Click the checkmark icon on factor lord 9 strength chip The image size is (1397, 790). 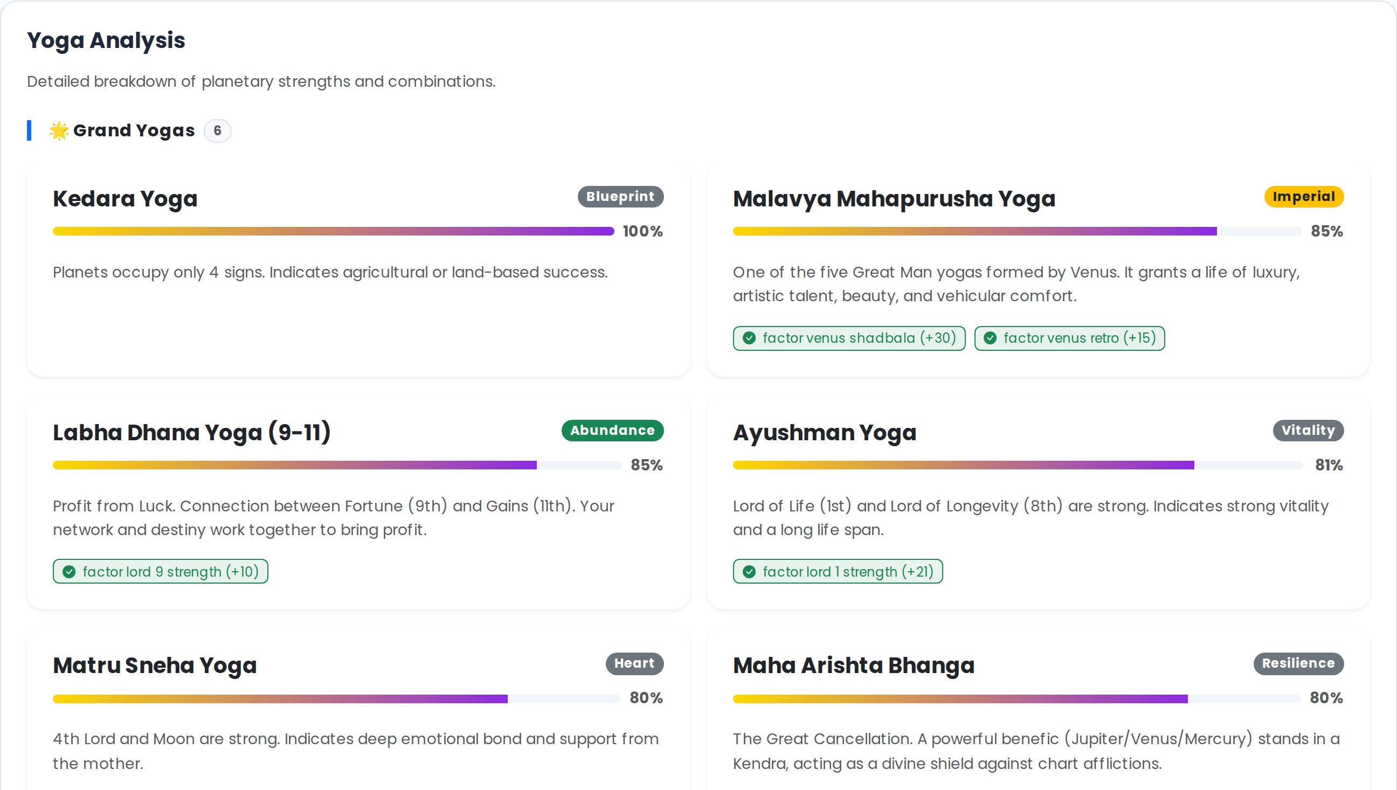pyautogui.click(x=69, y=571)
